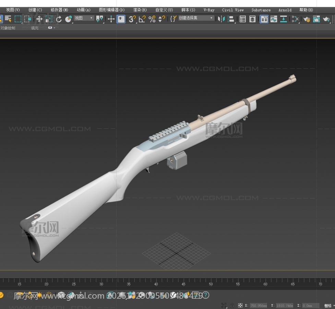Open the 修改器(M) menu

pyautogui.click(x=59, y=10)
